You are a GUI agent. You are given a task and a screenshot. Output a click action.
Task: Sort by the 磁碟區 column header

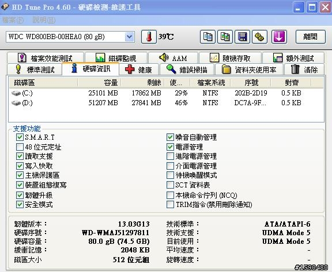pyautogui.click(x=43, y=83)
